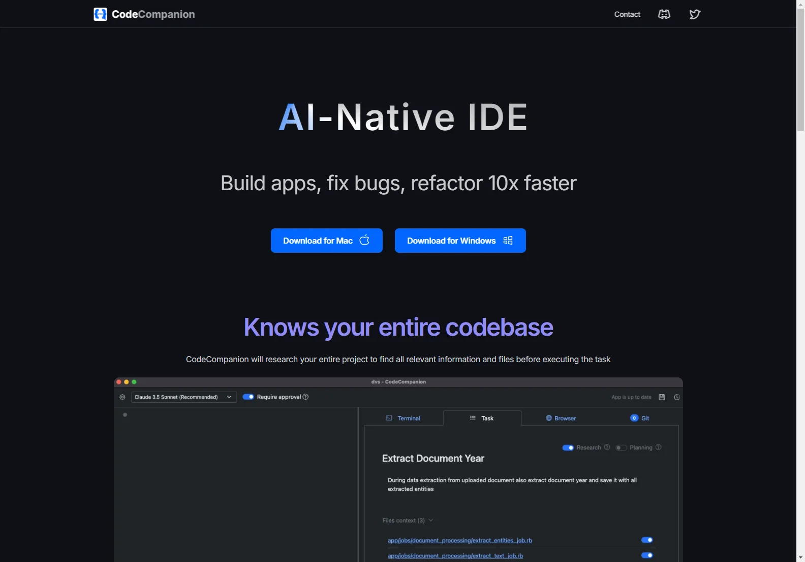Open extract_entities_job.rb file link

[460, 540]
